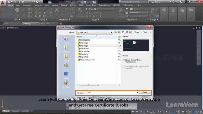Click workspace gear icon in status bar
203x114 pixels.
[183, 111]
